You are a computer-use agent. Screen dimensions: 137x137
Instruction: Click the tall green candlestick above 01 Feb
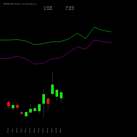pyautogui.click(x=44, y=99)
